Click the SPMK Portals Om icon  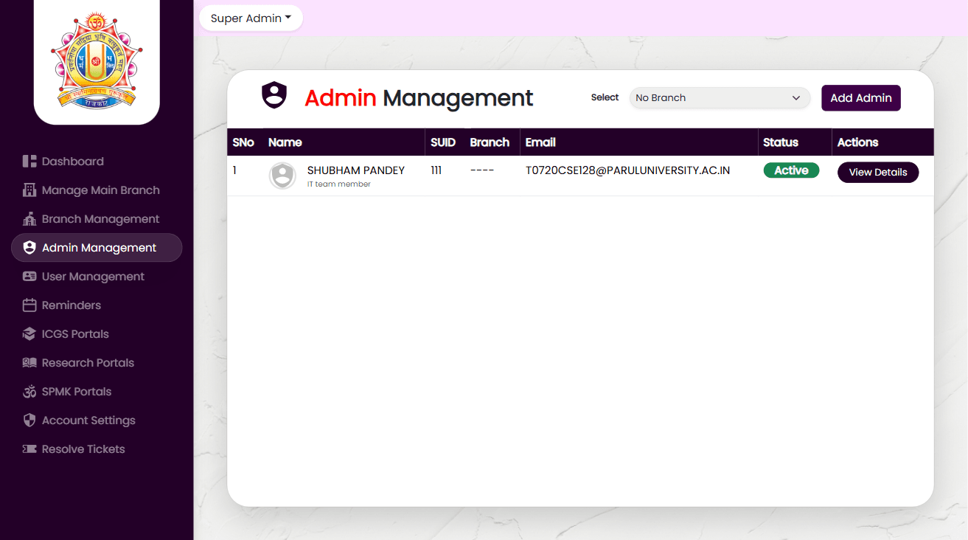pyautogui.click(x=29, y=392)
